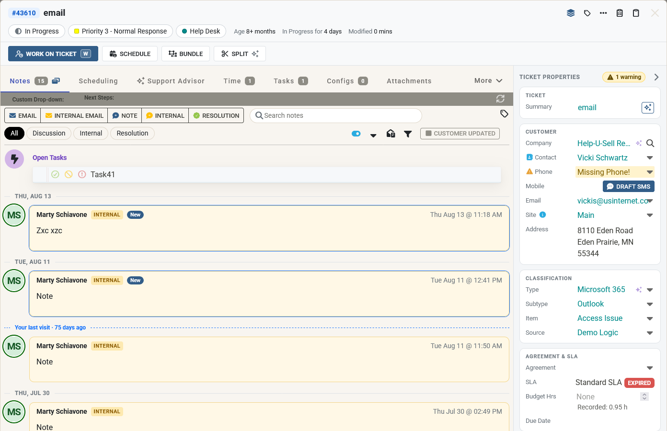Click the sparkle icon next to Company
The image size is (667, 431).
point(639,143)
